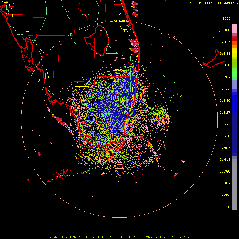Click the 100 NMI range ring label
The image size is (239, 239).
coord(119,21)
